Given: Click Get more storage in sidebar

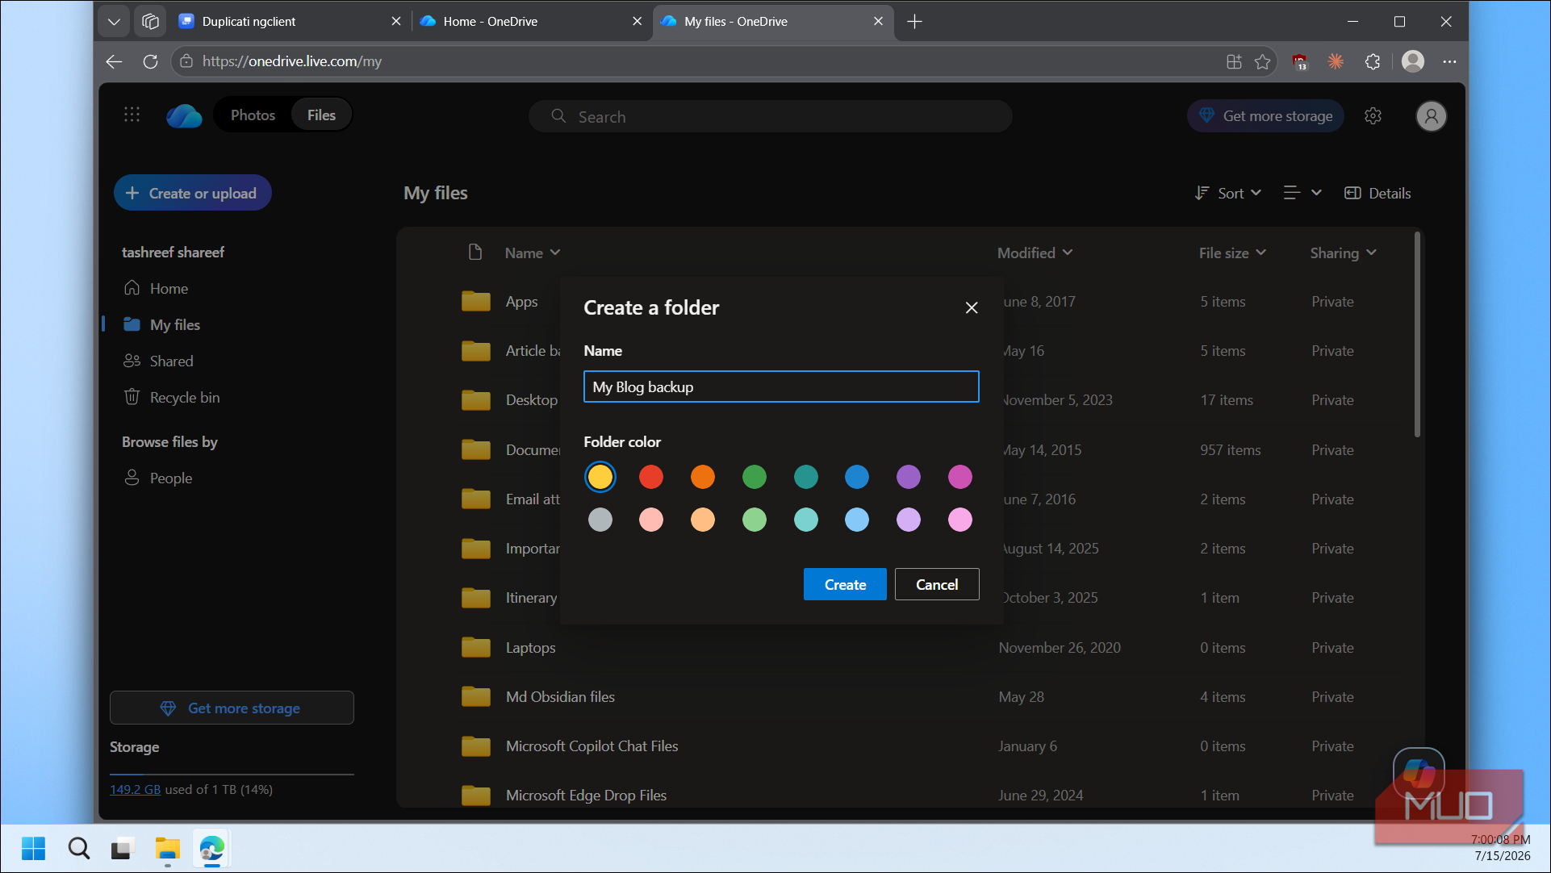Looking at the screenshot, I should [232, 708].
